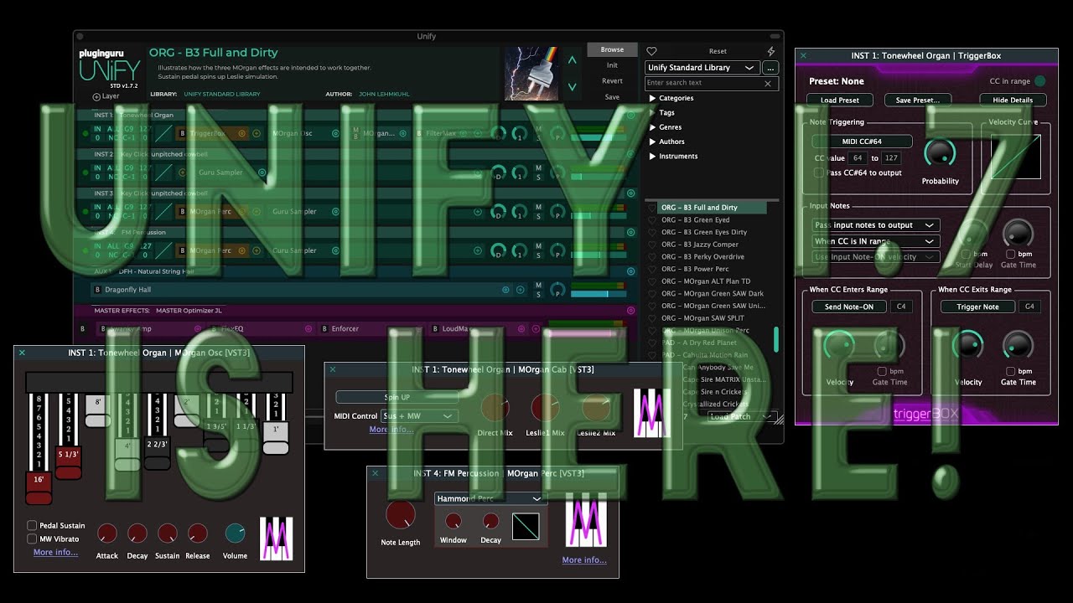This screenshot has height=603, width=1073.
Task: Enable the MW Vibrato checkbox
Action: pos(32,539)
